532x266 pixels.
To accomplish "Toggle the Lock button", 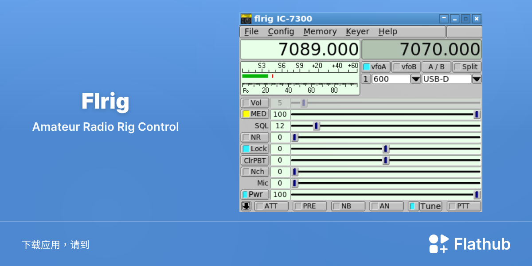I will pyautogui.click(x=255, y=149).
